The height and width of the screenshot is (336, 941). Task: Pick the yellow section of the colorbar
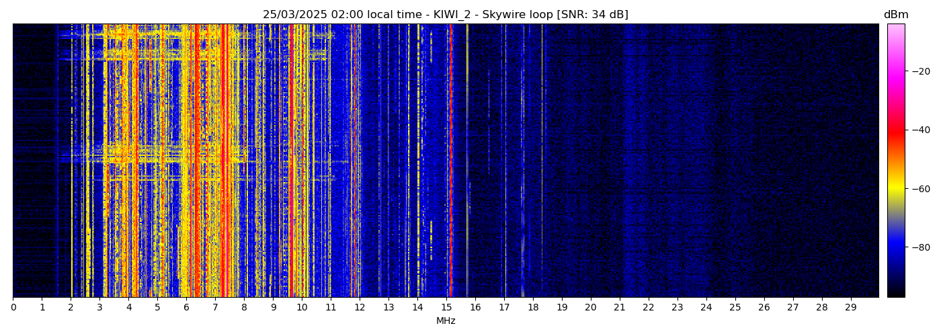(895, 190)
